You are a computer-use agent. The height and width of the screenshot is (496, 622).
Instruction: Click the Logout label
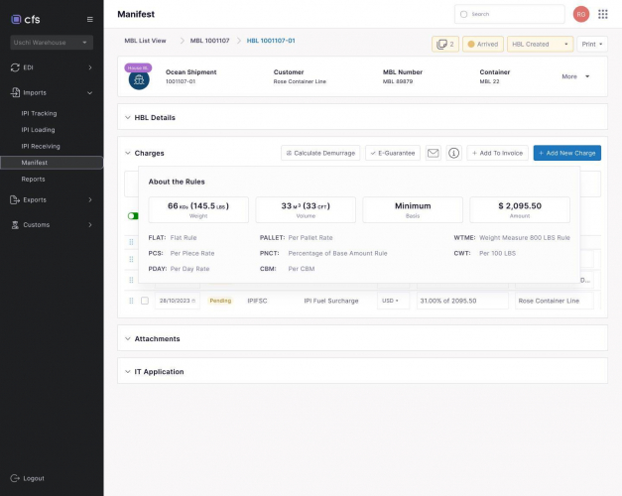(x=34, y=478)
